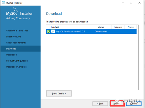Go to Choosing a Setup Type step
The image size is (145, 108).
point(17,31)
